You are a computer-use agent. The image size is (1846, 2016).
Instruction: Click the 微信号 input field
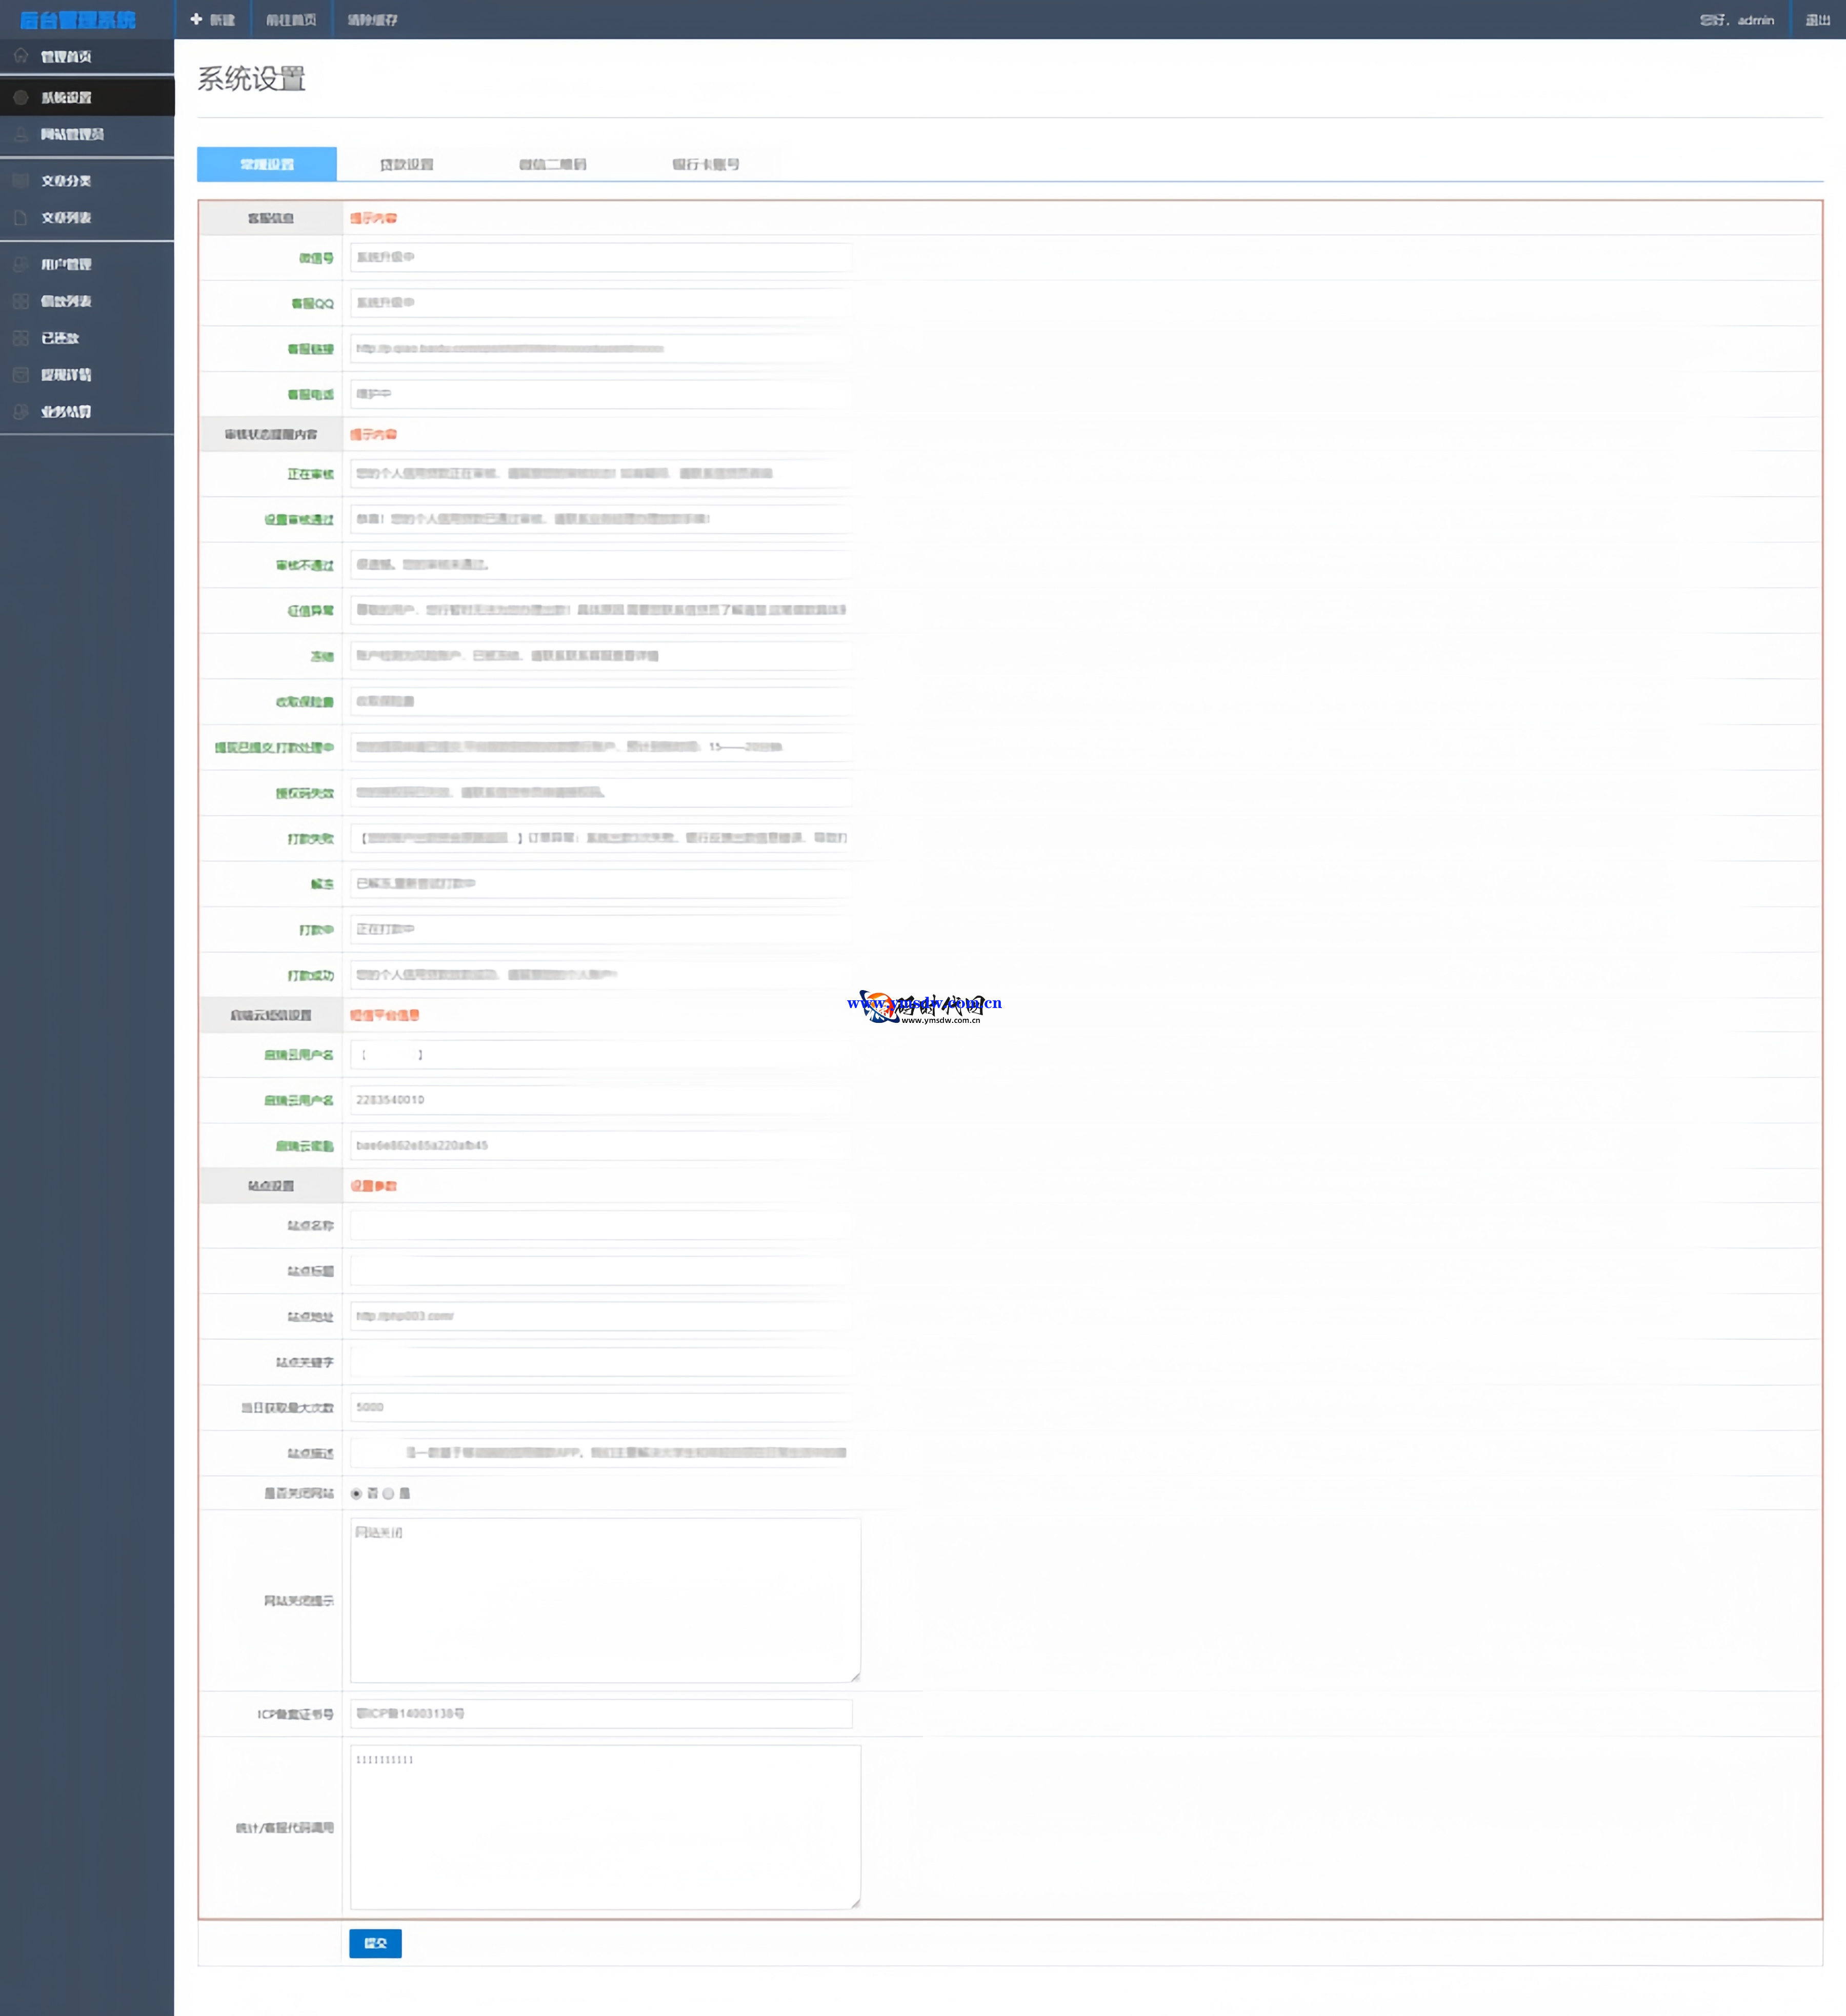pos(600,257)
